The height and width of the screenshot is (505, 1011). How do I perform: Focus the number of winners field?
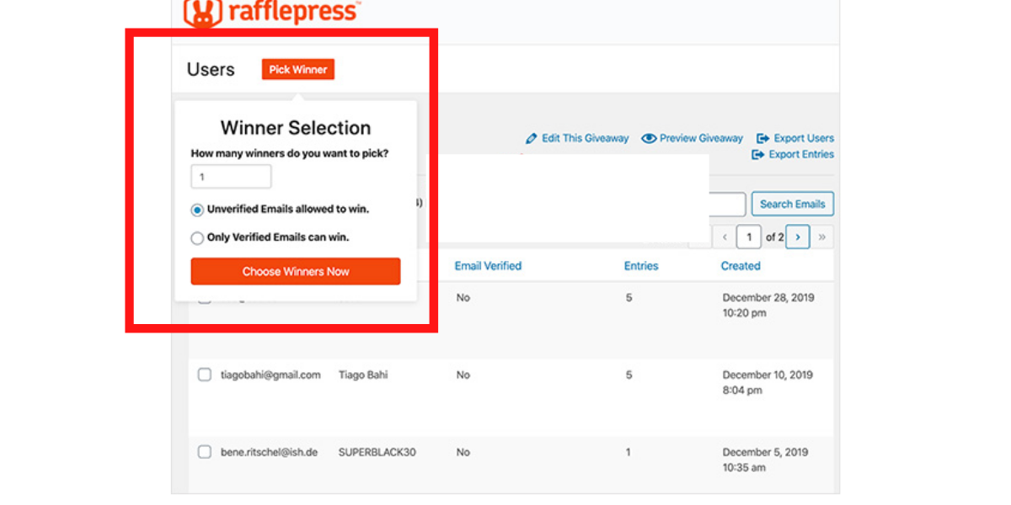pyautogui.click(x=231, y=178)
